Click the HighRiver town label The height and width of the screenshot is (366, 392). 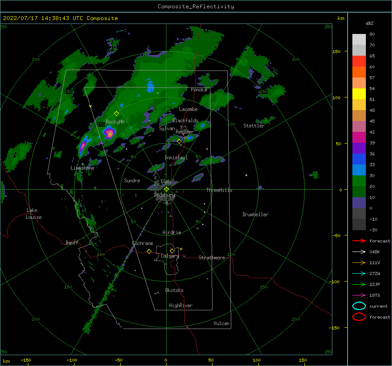point(181,306)
